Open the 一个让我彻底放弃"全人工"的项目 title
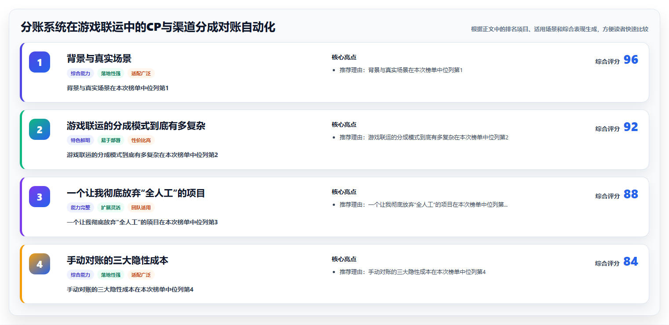 [x=136, y=193]
